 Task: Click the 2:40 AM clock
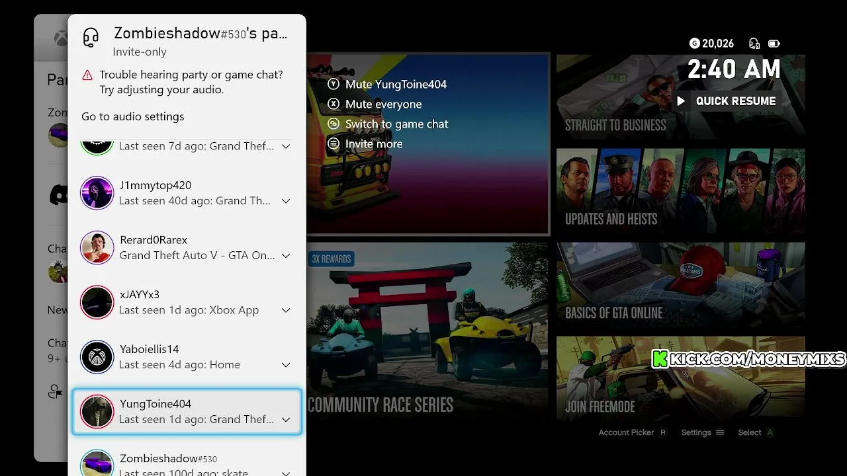pyautogui.click(x=734, y=69)
